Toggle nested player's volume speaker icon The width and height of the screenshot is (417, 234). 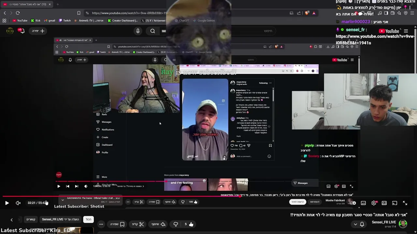86,186
